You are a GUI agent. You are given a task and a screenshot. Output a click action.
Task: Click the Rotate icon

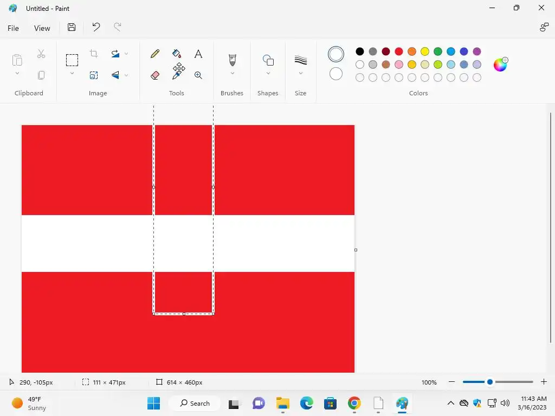pyautogui.click(x=115, y=54)
